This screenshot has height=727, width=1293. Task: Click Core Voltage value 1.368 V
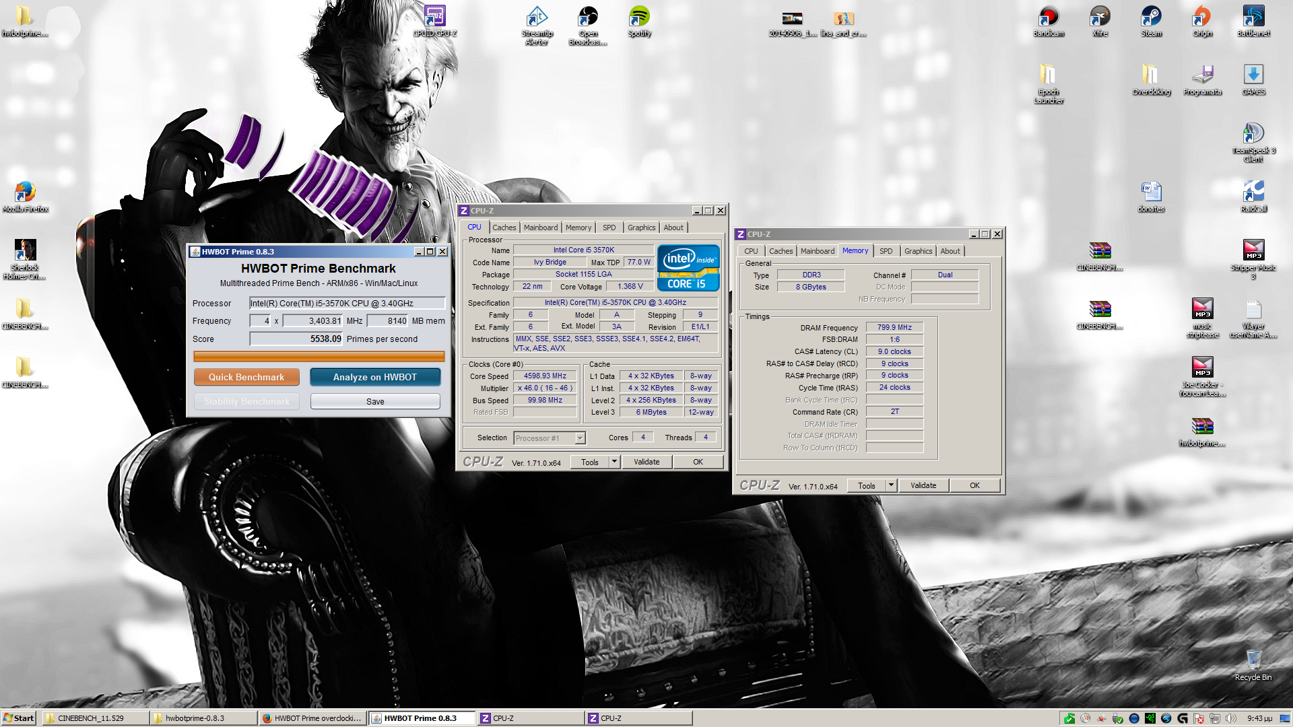630,286
